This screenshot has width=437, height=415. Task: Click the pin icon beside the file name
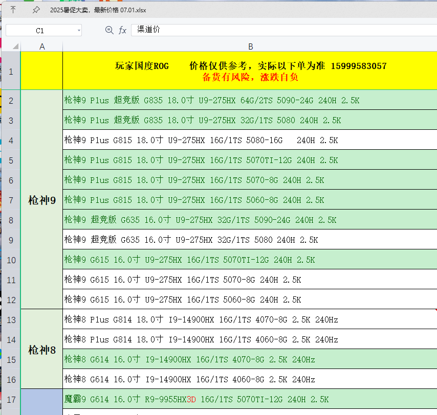pyautogui.click(x=36, y=10)
